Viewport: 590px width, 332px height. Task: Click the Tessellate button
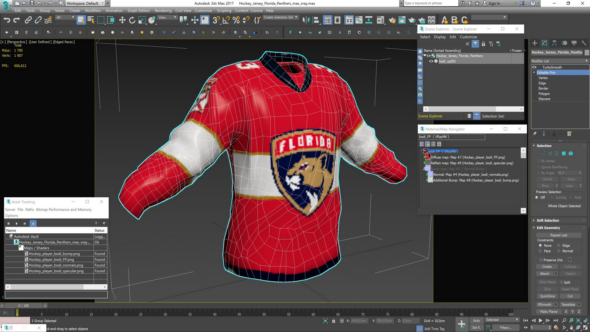tap(568, 305)
